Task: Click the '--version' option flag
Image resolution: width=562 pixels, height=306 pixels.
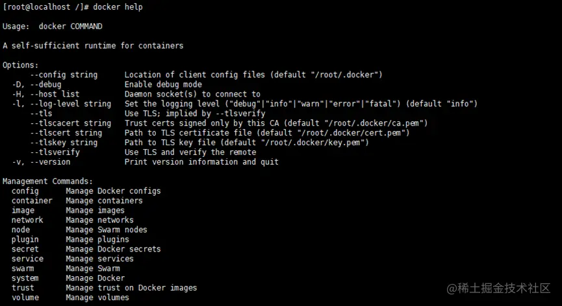Action: click(x=50, y=162)
